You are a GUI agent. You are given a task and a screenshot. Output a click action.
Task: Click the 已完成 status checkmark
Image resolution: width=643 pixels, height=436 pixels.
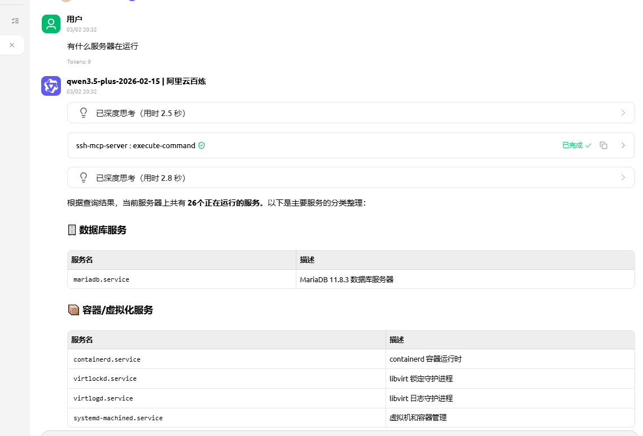[588, 145]
